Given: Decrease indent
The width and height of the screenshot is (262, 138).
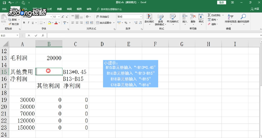Looking at the screenshot, I should point(87,23).
